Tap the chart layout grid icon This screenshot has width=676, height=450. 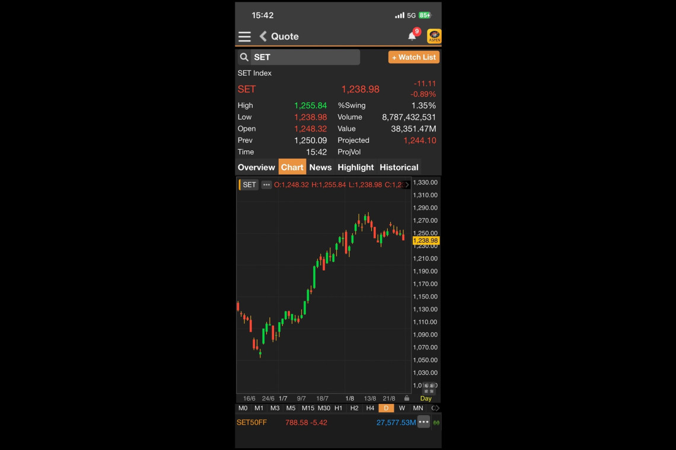pos(429,388)
